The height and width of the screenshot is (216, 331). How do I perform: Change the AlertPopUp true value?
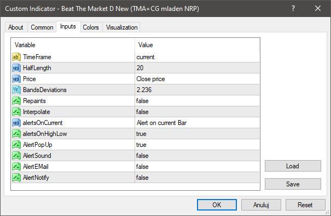point(197,145)
